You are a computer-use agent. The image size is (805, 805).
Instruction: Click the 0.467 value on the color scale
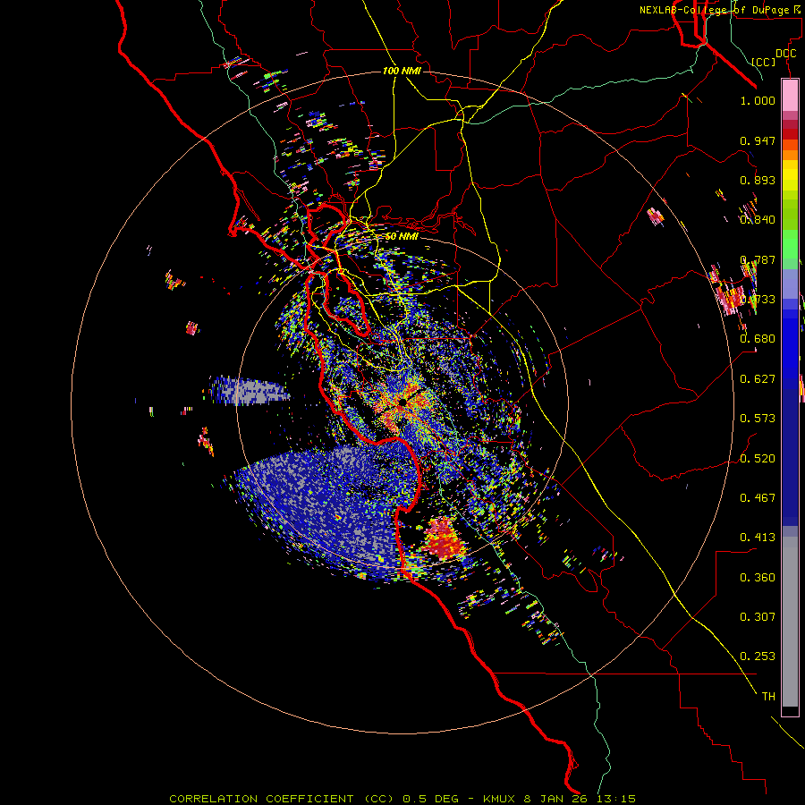click(758, 498)
